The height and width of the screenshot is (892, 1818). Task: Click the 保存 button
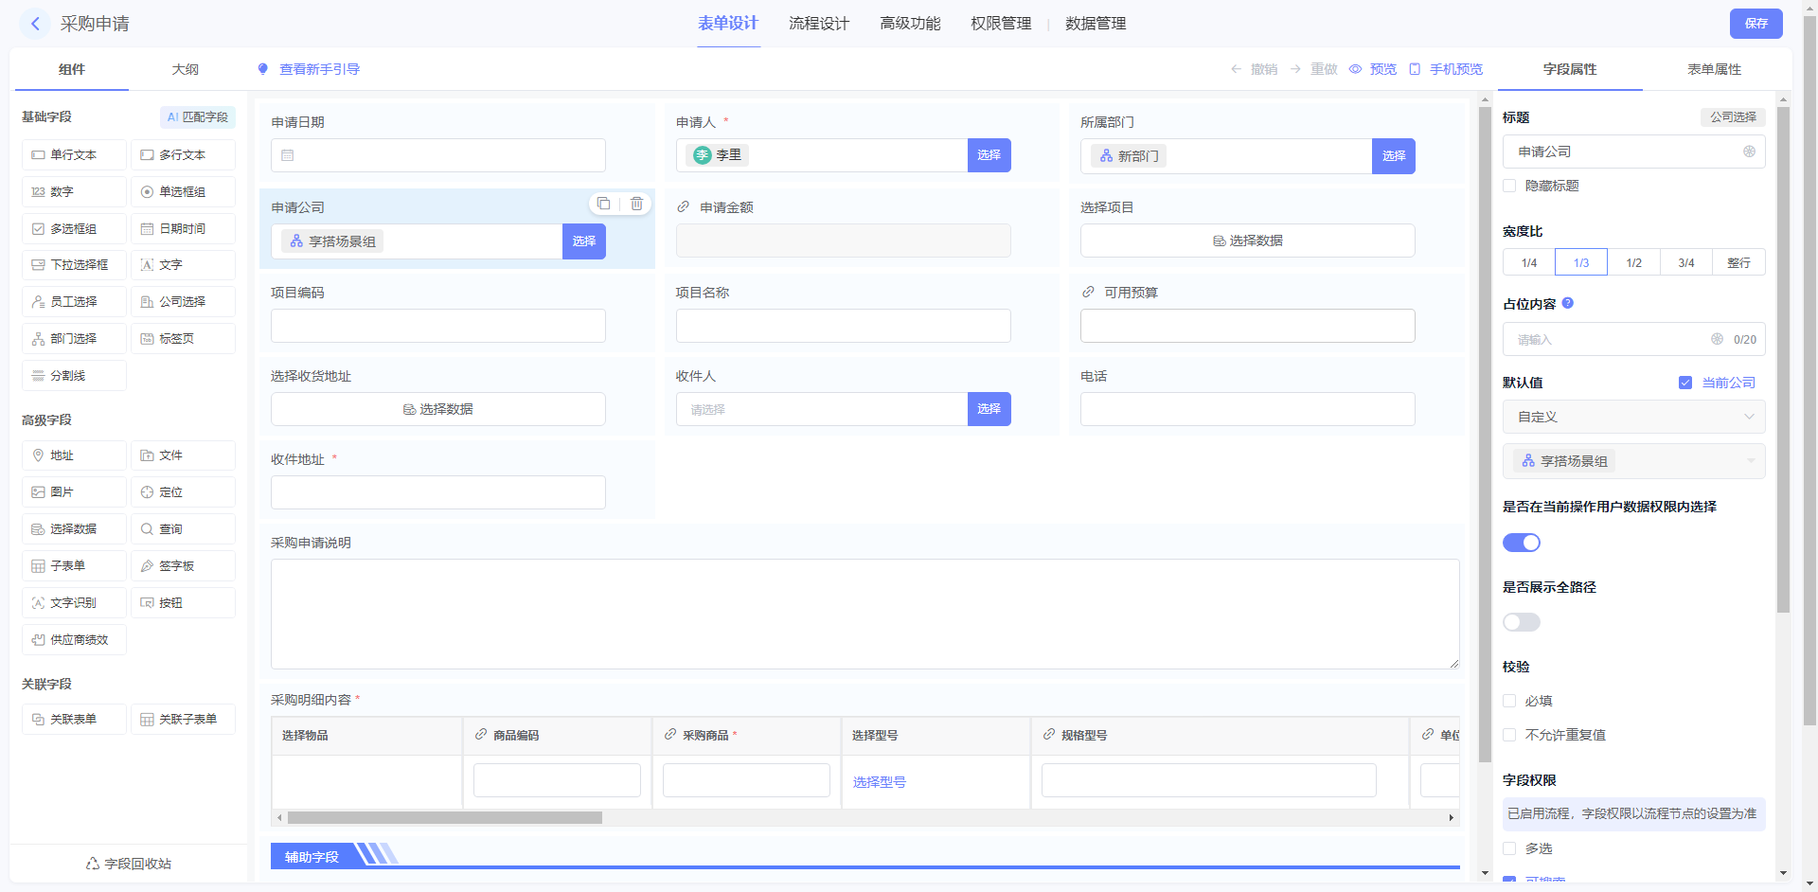click(x=1756, y=24)
